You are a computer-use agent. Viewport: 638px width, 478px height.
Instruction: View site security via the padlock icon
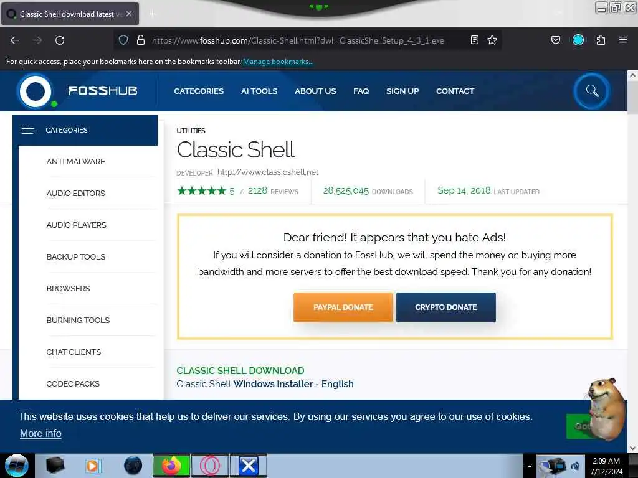pos(141,40)
